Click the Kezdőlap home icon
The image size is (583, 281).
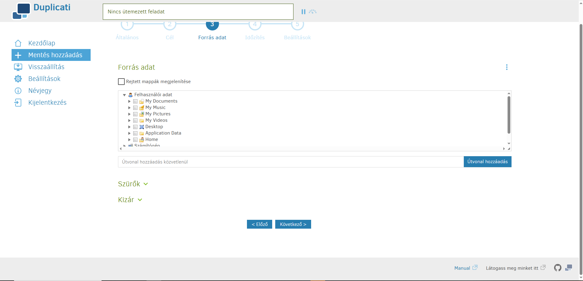coord(18,43)
